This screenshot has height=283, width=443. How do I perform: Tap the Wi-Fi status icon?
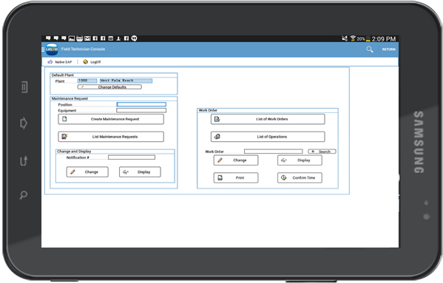pos(353,38)
